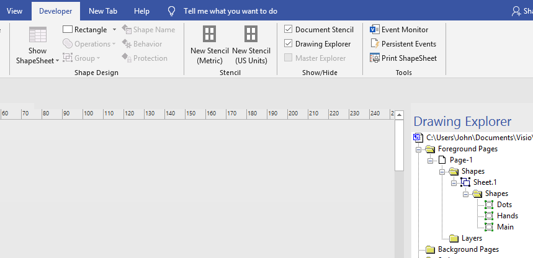The height and width of the screenshot is (258, 533).
Task: Click New Stencil (US Units) icon
Action: (x=251, y=34)
